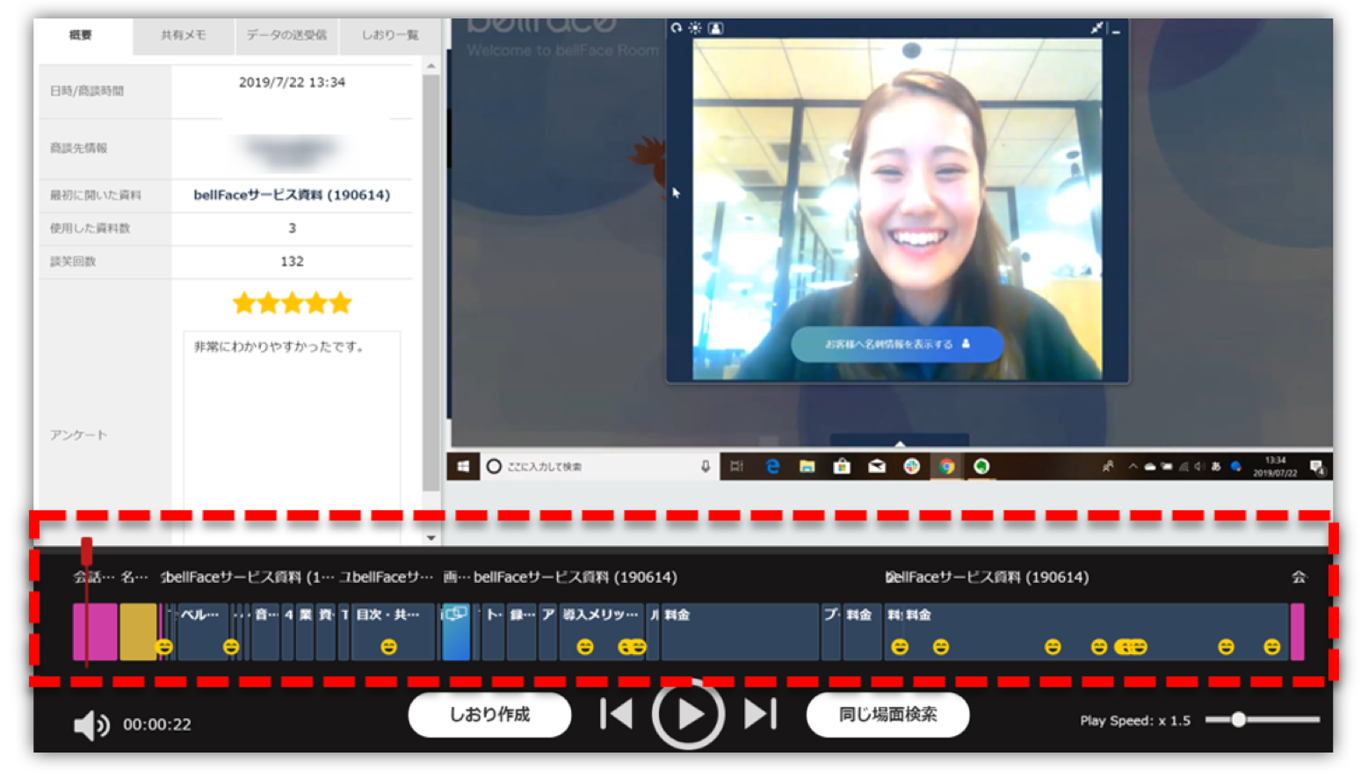Screen dimensions: 1368x771
Task: Show hidden system tray icons
Action: pos(1133,466)
